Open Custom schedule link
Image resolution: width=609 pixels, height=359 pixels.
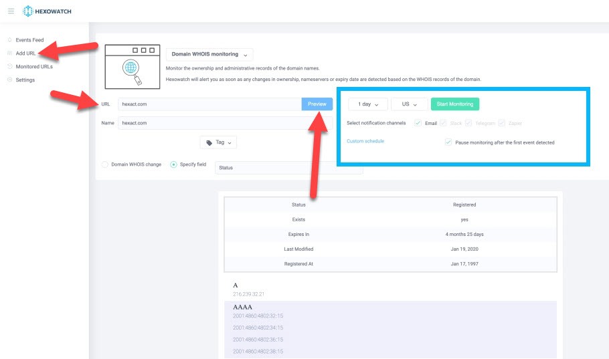[365, 141]
